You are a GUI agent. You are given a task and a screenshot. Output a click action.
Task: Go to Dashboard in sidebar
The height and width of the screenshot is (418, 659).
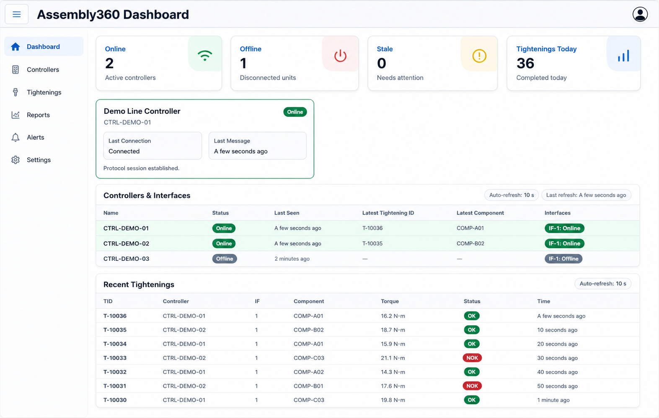coord(44,46)
